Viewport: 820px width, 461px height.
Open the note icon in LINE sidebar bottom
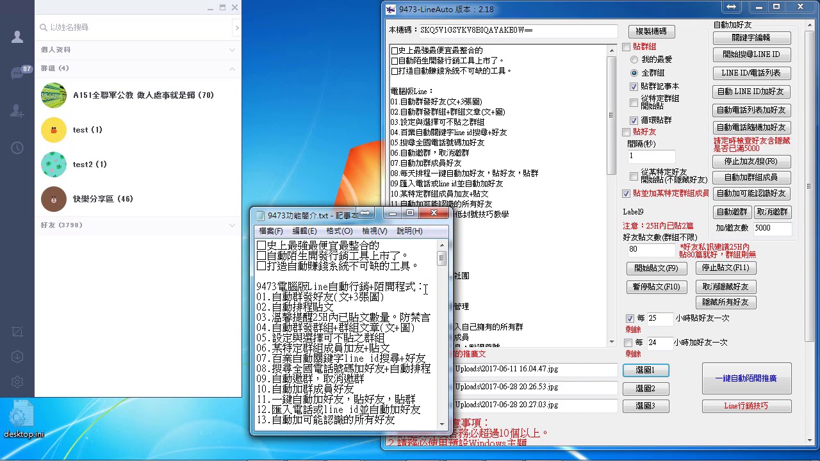(x=17, y=332)
